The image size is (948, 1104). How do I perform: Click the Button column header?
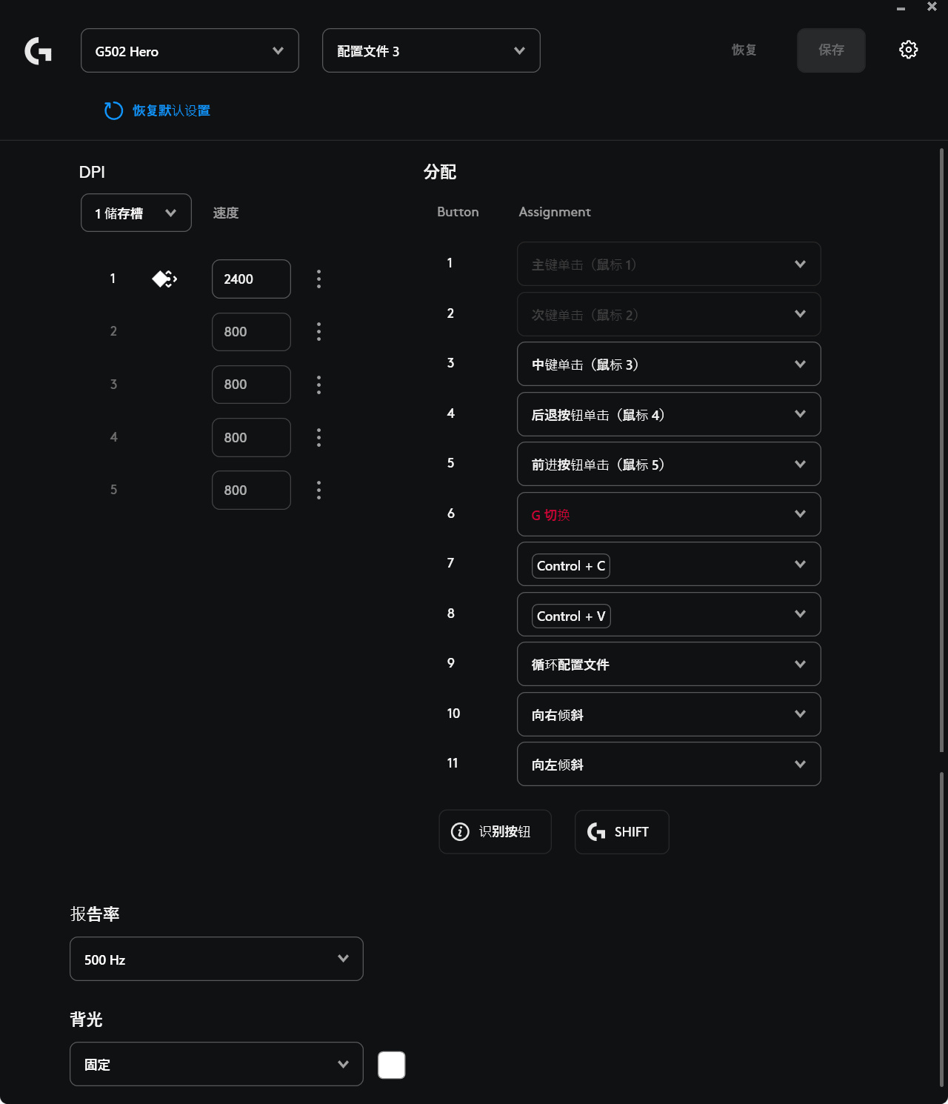pyautogui.click(x=458, y=212)
